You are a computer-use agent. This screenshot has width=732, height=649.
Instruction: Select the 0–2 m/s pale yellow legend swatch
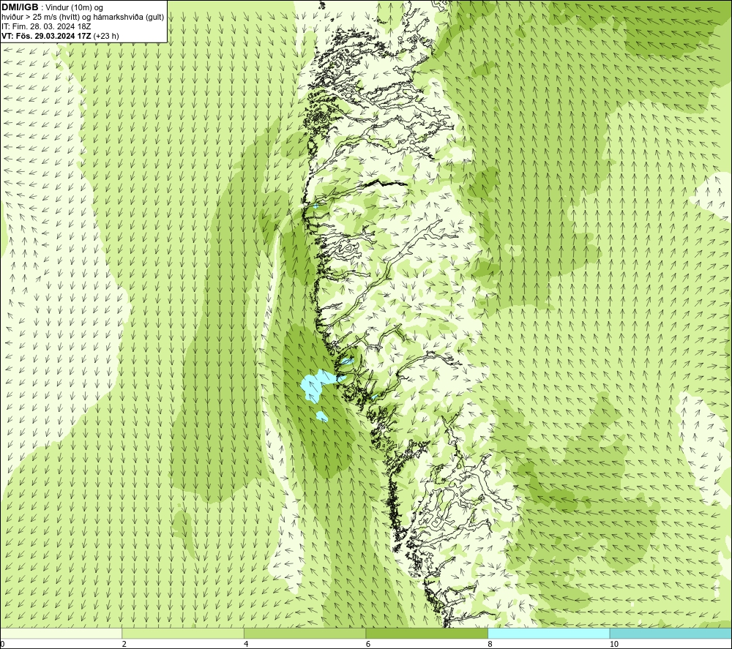[x=61, y=633]
